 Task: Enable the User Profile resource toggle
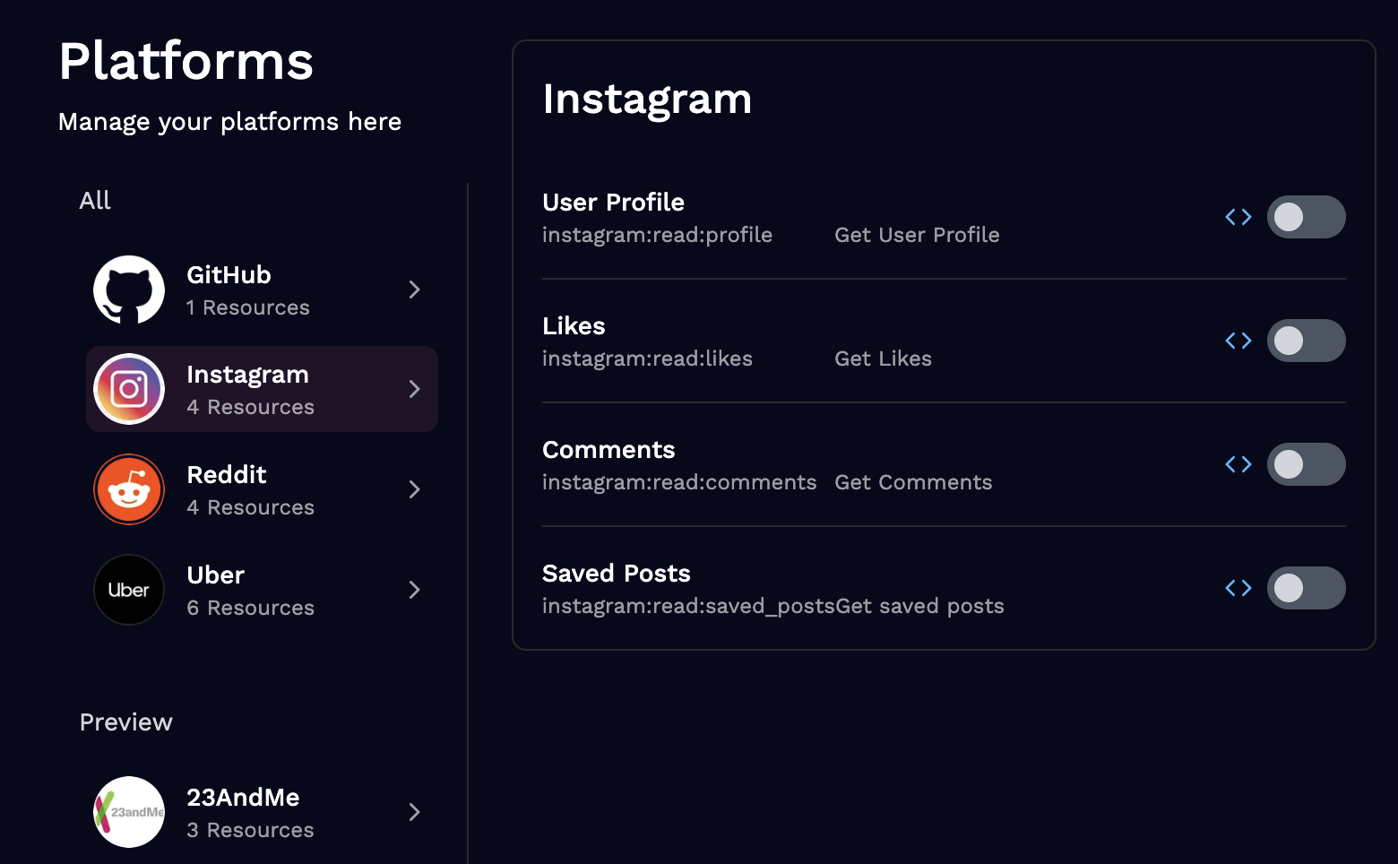[1307, 216]
